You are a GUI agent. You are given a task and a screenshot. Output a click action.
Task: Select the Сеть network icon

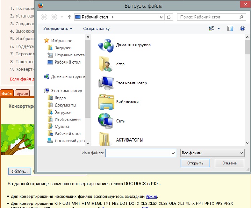pos(105,121)
